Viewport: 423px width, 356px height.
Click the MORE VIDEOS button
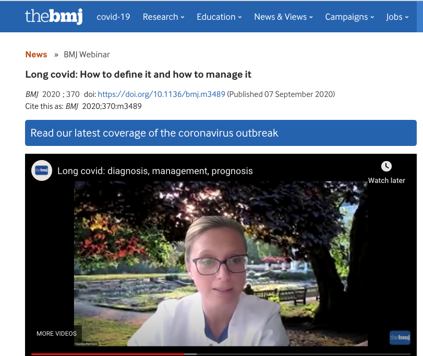[x=56, y=334]
